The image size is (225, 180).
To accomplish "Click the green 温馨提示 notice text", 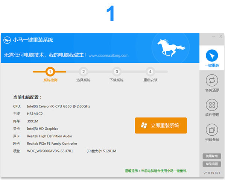I will pyautogui.click(x=156, y=171).
